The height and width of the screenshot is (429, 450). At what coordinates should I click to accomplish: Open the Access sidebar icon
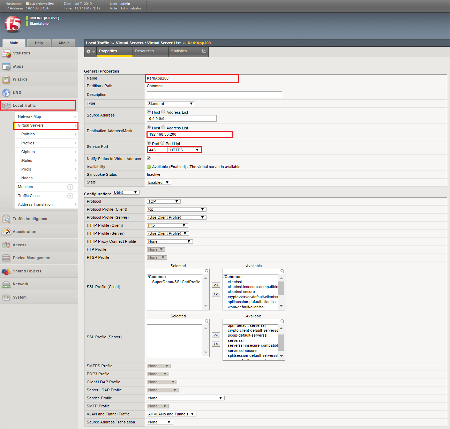tap(6, 245)
